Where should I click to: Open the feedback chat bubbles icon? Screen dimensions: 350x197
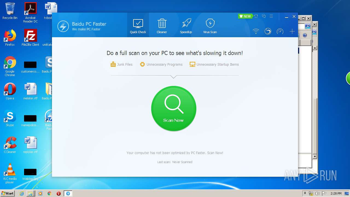coord(264,16)
